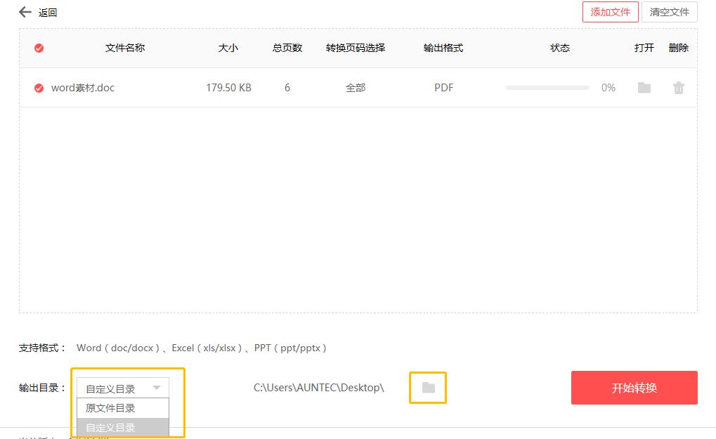Click the 删除 trash icon in the header row
The width and height of the screenshot is (716, 439).
point(677,48)
